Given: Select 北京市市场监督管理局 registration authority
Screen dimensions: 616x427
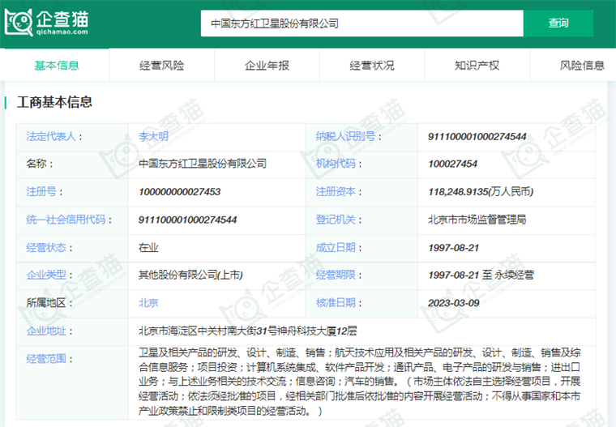Looking at the screenshot, I should click(x=477, y=220).
